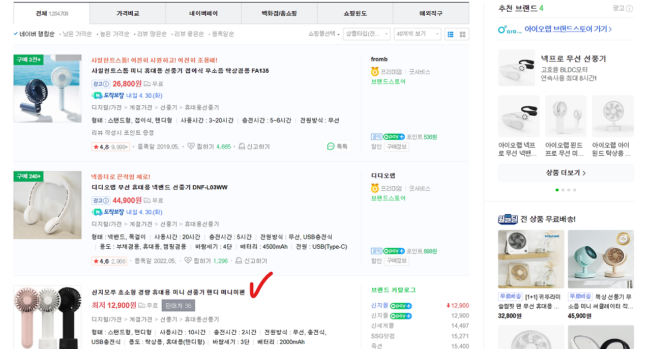This screenshot has height=349, width=651.
Task: Click 아이오랩 윈드프로 fan thumbnail
Action: 566,116
